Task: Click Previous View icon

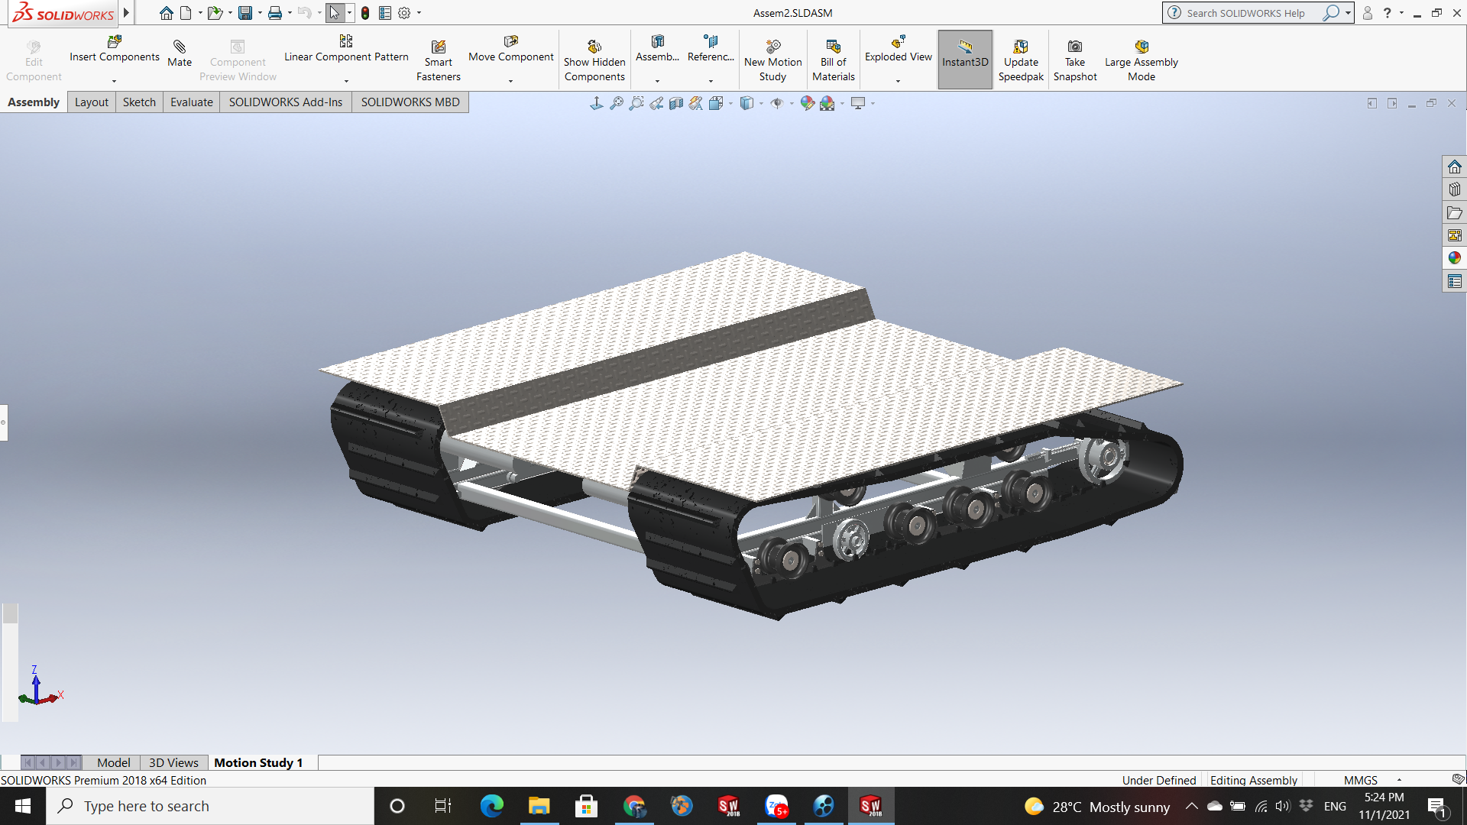Action: pos(656,103)
